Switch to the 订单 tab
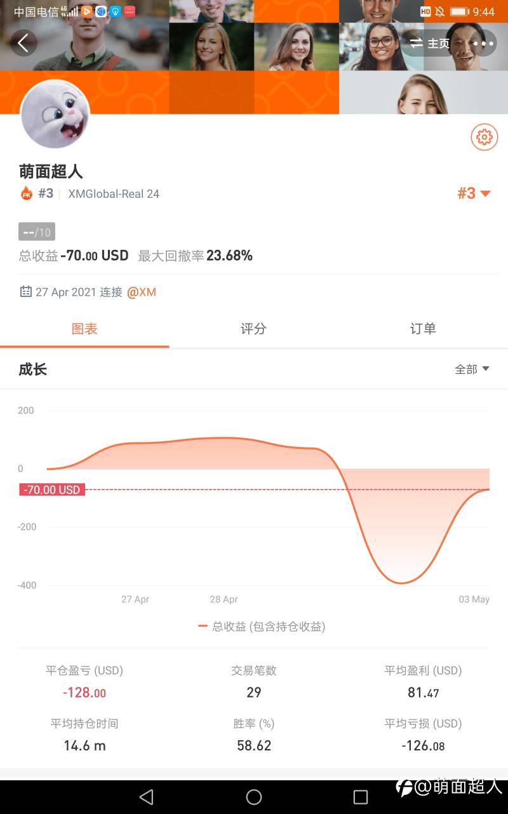The width and height of the screenshot is (508, 814). tap(423, 329)
